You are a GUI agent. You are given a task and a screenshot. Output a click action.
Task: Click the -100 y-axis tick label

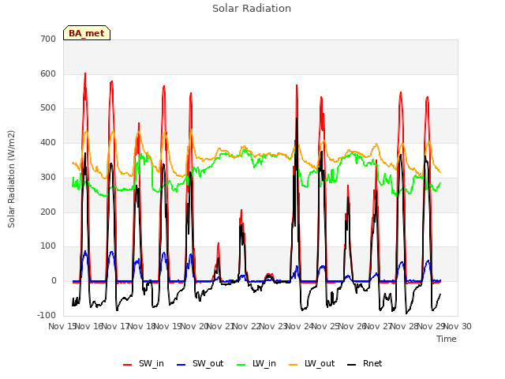click(x=47, y=315)
